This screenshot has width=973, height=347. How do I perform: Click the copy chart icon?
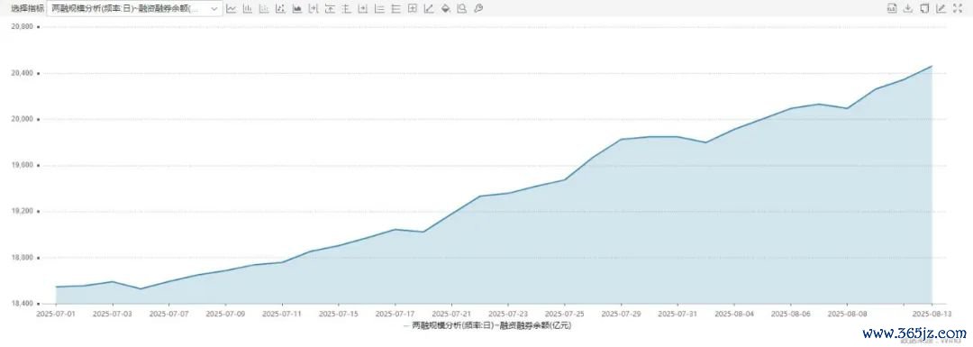924,8
